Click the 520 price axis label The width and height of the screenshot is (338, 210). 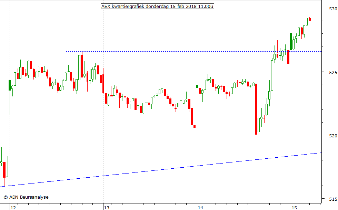[x=333, y=136]
